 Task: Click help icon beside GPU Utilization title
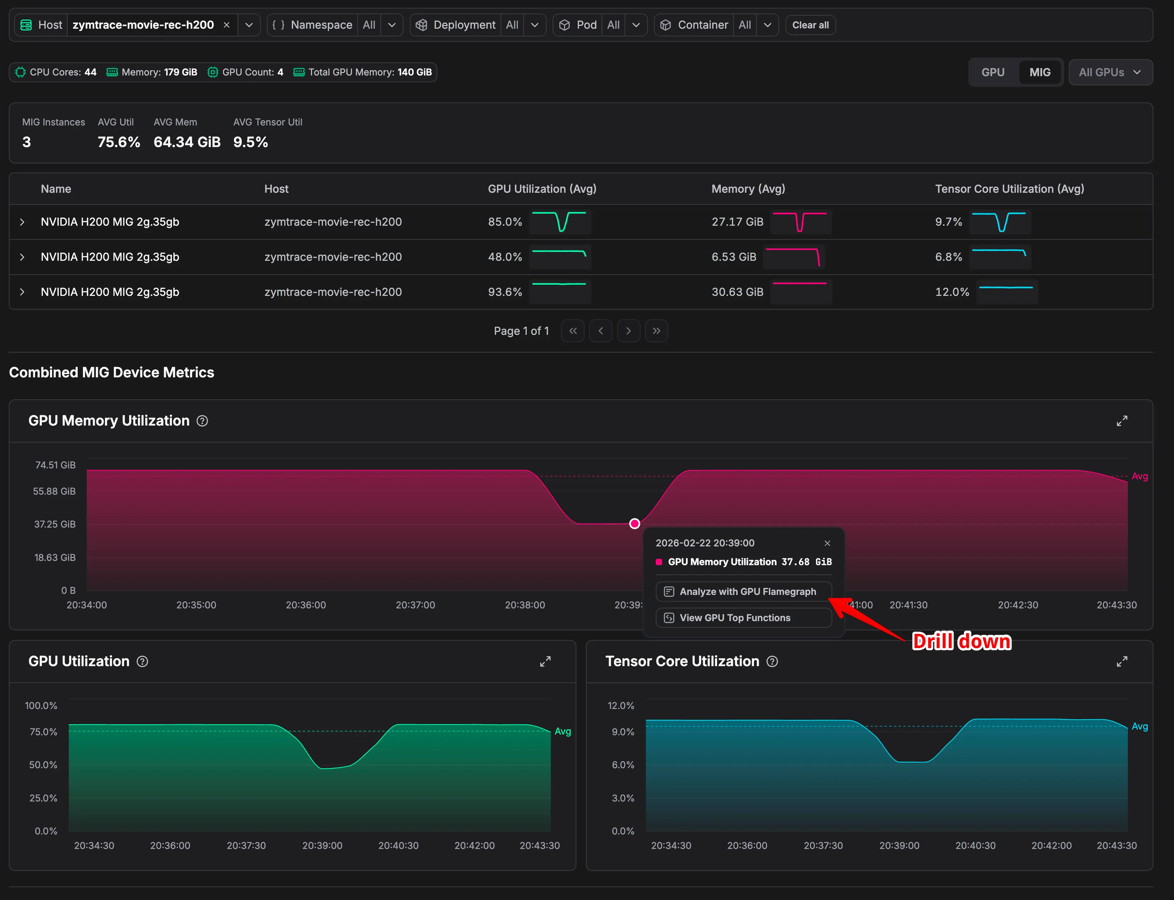click(x=142, y=662)
